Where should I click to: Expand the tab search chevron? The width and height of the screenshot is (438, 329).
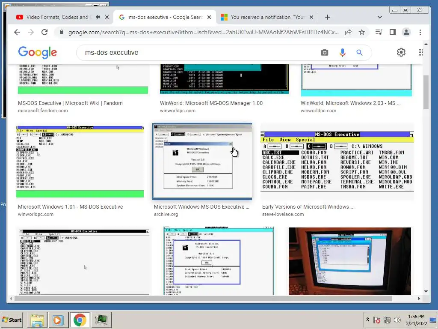point(380,17)
